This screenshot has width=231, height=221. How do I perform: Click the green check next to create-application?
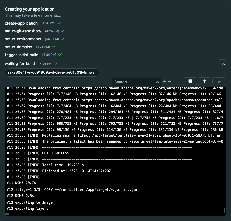(59, 23)
